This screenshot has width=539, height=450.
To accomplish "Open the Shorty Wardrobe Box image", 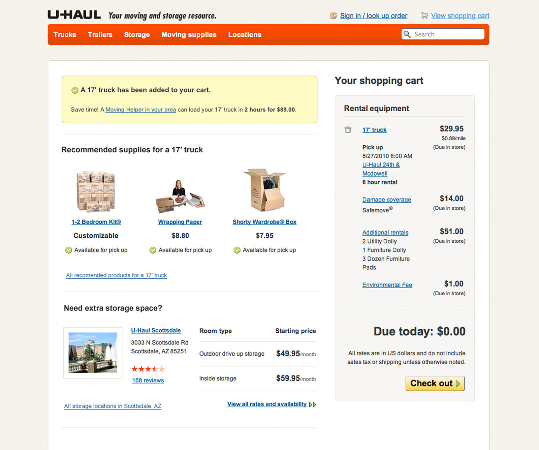I will click(x=265, y=190).
